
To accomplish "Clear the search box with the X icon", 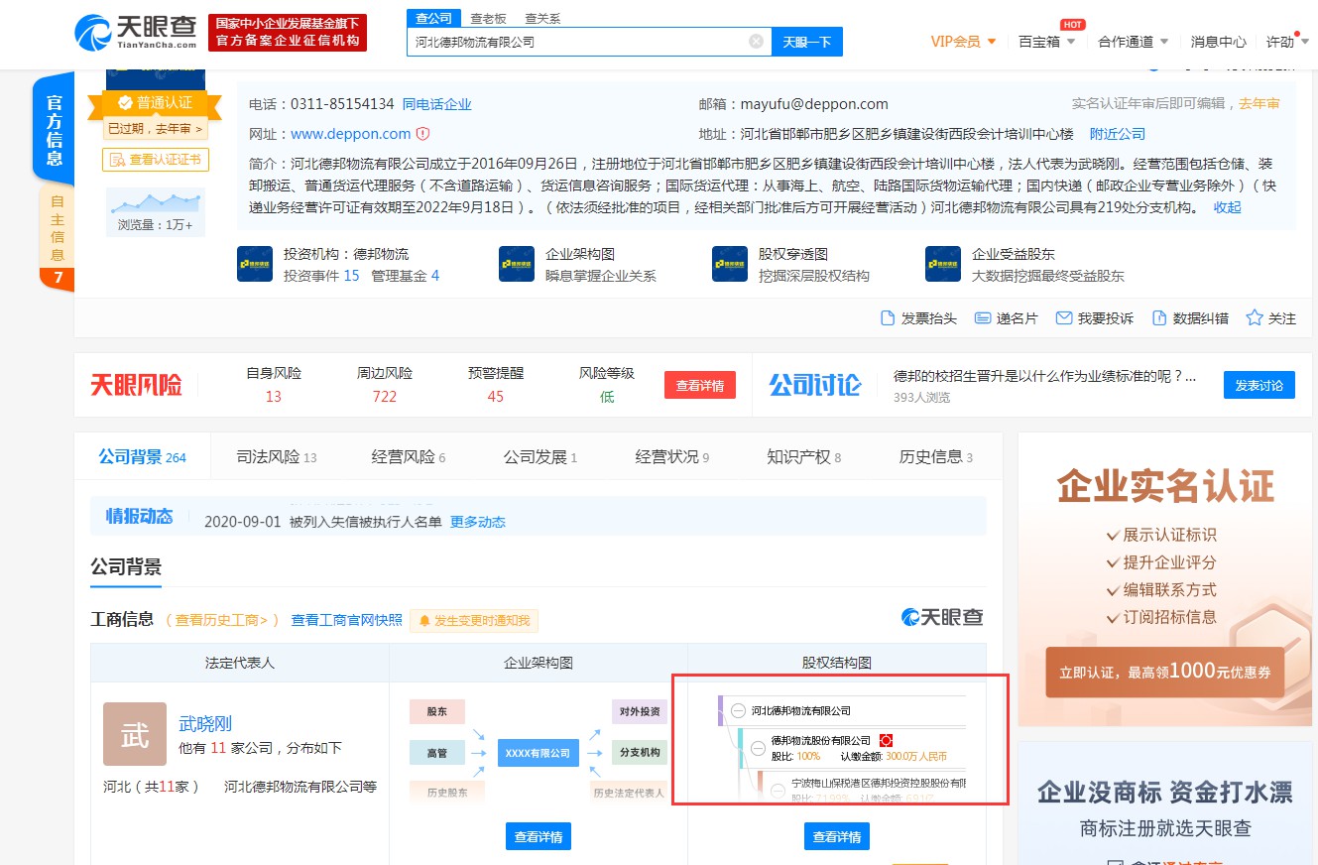I will tap(756, 42).
